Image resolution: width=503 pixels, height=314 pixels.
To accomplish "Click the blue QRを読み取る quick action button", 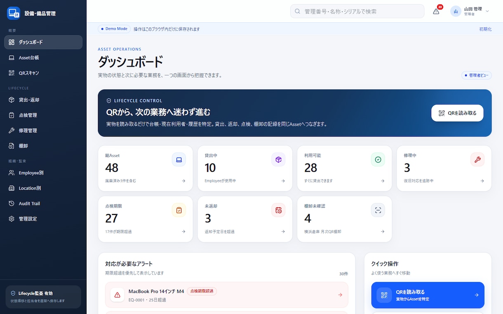I will (x=428, y=295).
